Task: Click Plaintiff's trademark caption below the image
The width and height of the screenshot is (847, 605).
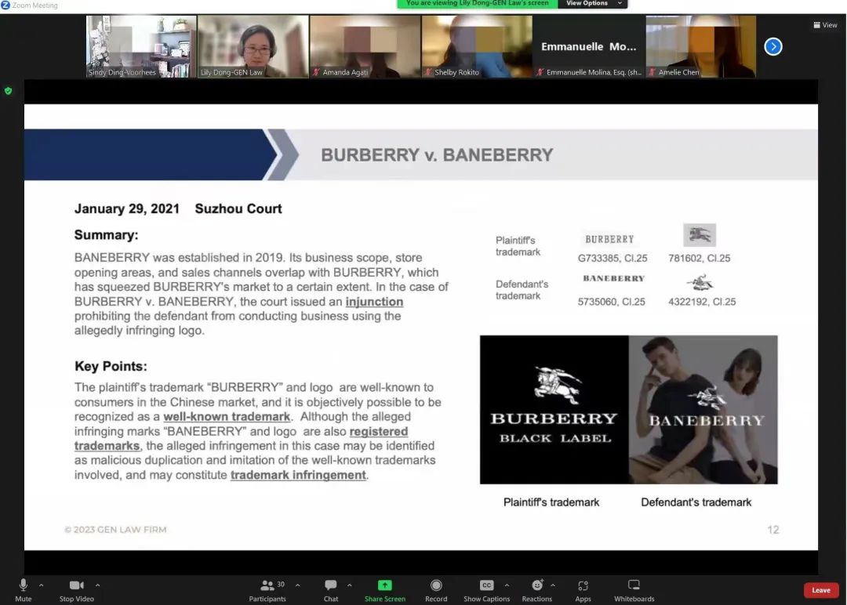Action: click(x=551, y=502)
